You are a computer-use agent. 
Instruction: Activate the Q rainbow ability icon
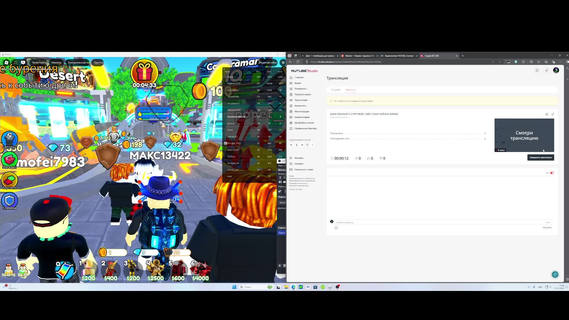click(x=65, y=270)
